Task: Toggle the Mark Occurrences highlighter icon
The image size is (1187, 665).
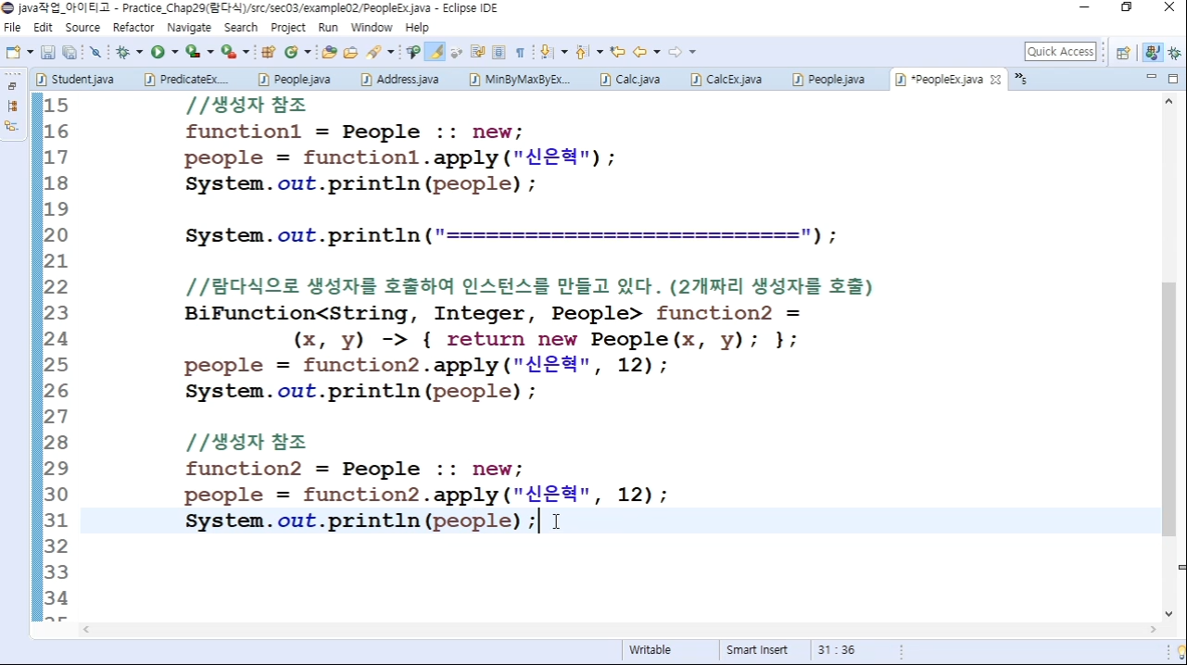Action: tap(436, 52)
